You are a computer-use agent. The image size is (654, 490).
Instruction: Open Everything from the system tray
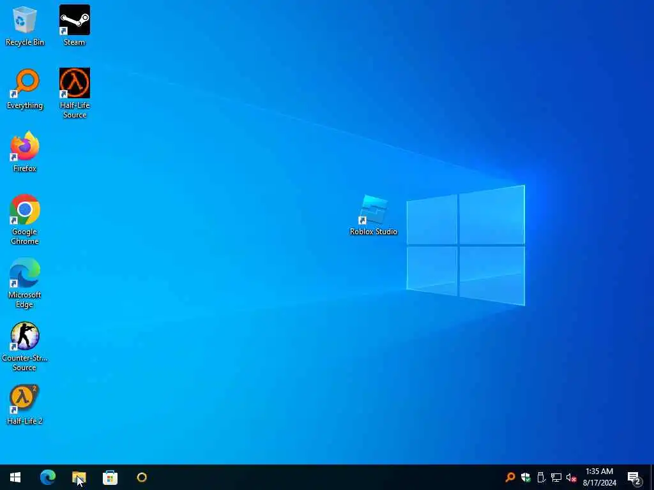click(x=510, y=477)
